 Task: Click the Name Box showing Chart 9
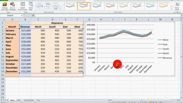click(x=10, y=15)
